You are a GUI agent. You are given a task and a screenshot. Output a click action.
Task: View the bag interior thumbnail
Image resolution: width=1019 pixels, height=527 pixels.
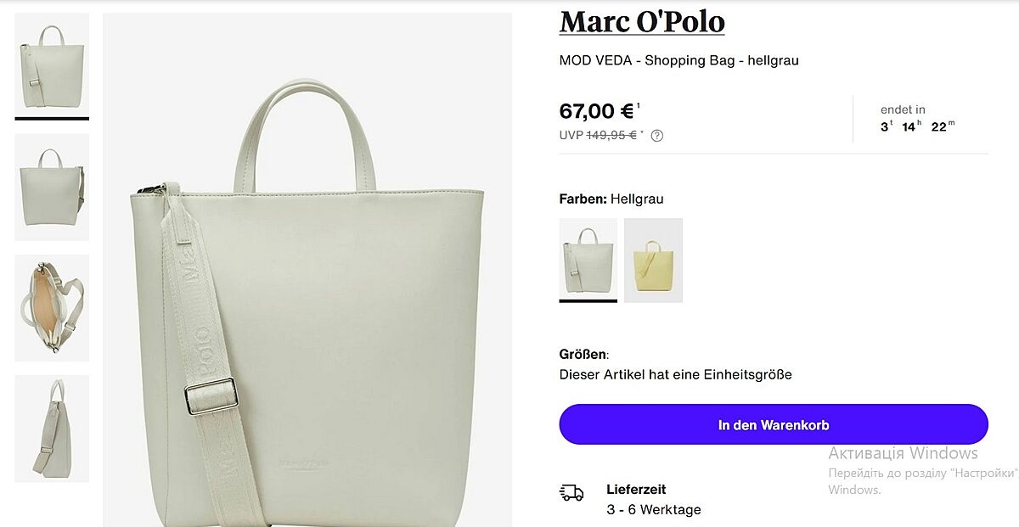pos(52,307)
